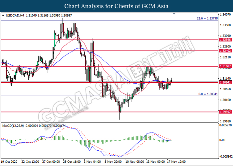Click the 1.29180 price axis value

point(225,121)
